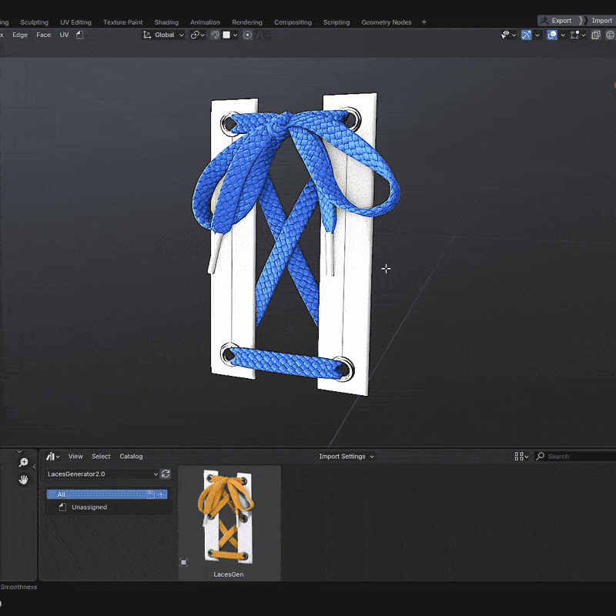Screen dimensions: 616x616
Task: Open the Global transform orientation dropdown
Action: point(166,35)
